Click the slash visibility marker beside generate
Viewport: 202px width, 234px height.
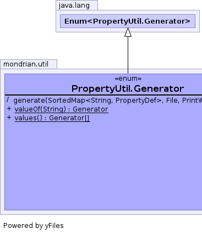[x=8, y=100]
